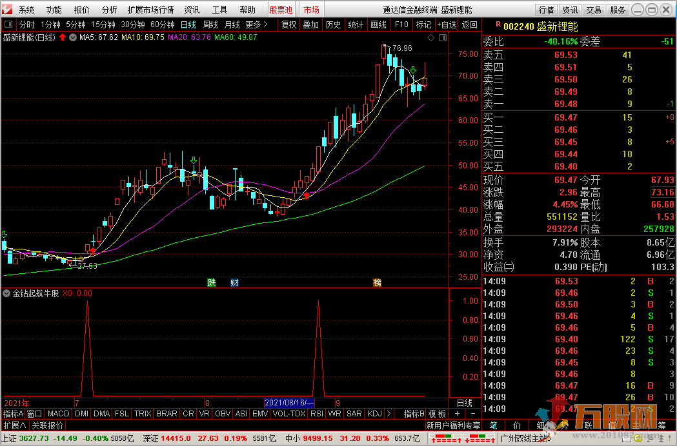Open the main chart indicator dropdown circle
The height and width of the screenshot is (446, 677).
[73, 37]
